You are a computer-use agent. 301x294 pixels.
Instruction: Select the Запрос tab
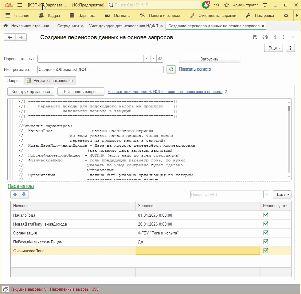14,80
